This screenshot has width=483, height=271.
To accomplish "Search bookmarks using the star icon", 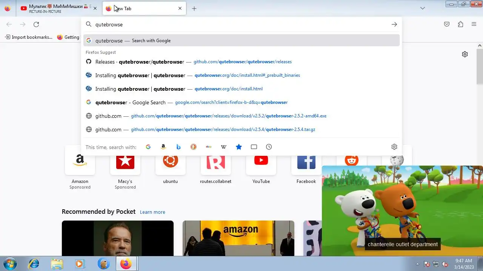I will click(239, 147).
